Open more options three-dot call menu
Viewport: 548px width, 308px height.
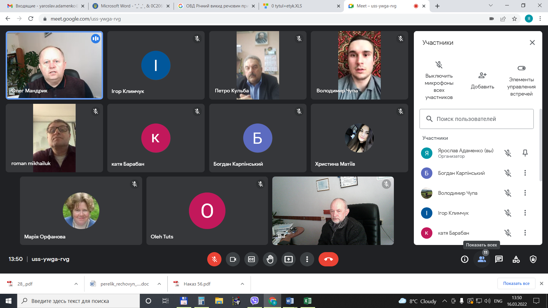(307, 259)
